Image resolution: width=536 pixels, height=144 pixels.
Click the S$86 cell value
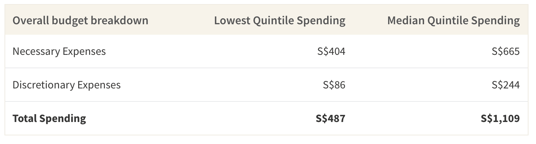point(334,85)
